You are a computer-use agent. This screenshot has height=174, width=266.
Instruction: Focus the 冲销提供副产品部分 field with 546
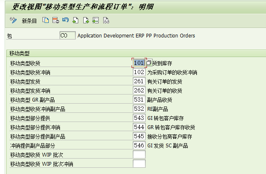(x=139, y=145)
